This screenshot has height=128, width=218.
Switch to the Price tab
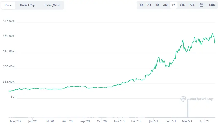(8, 5)
